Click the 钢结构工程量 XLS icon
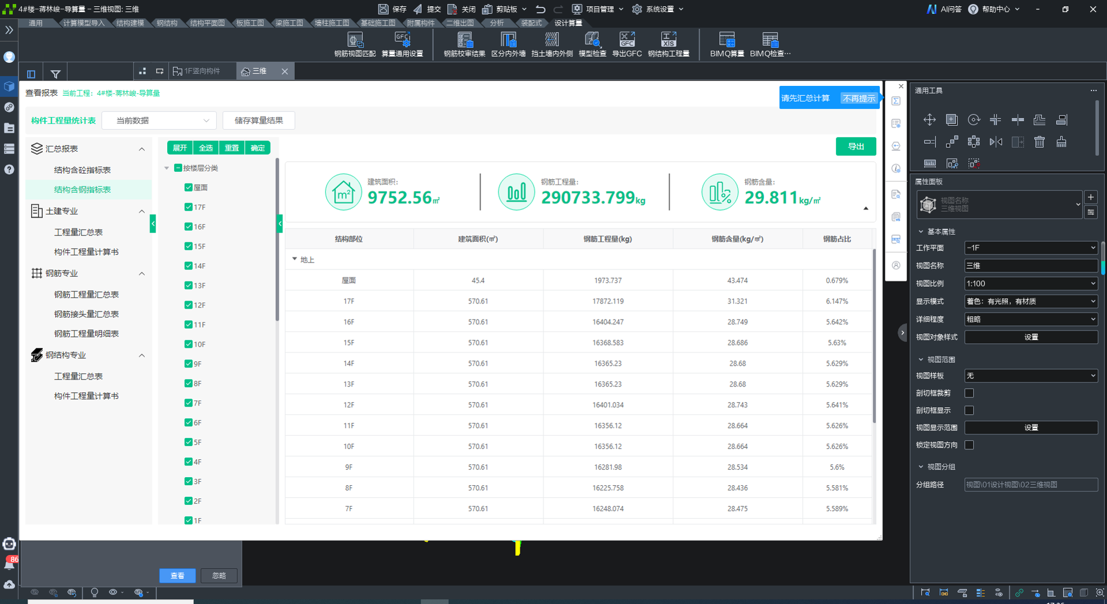This screenshot has height=604, width=1107. point(669,44)
